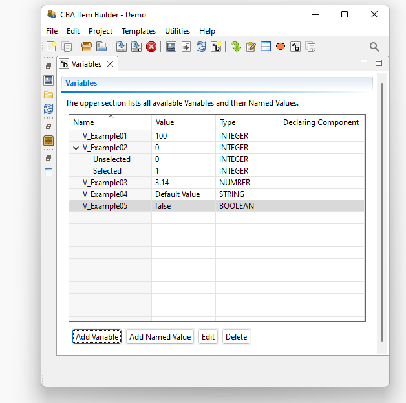
Task: Click the red X delete icon in toolbar
Action: click(151, 47)
